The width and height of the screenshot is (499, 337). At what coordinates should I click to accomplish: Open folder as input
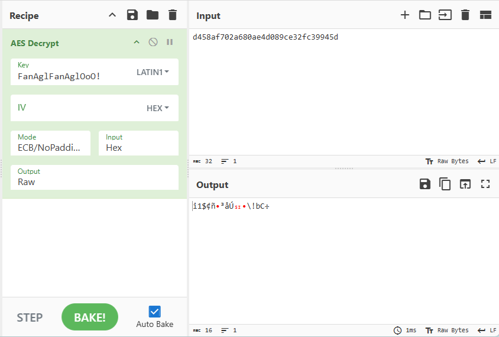tap(425, 15)
